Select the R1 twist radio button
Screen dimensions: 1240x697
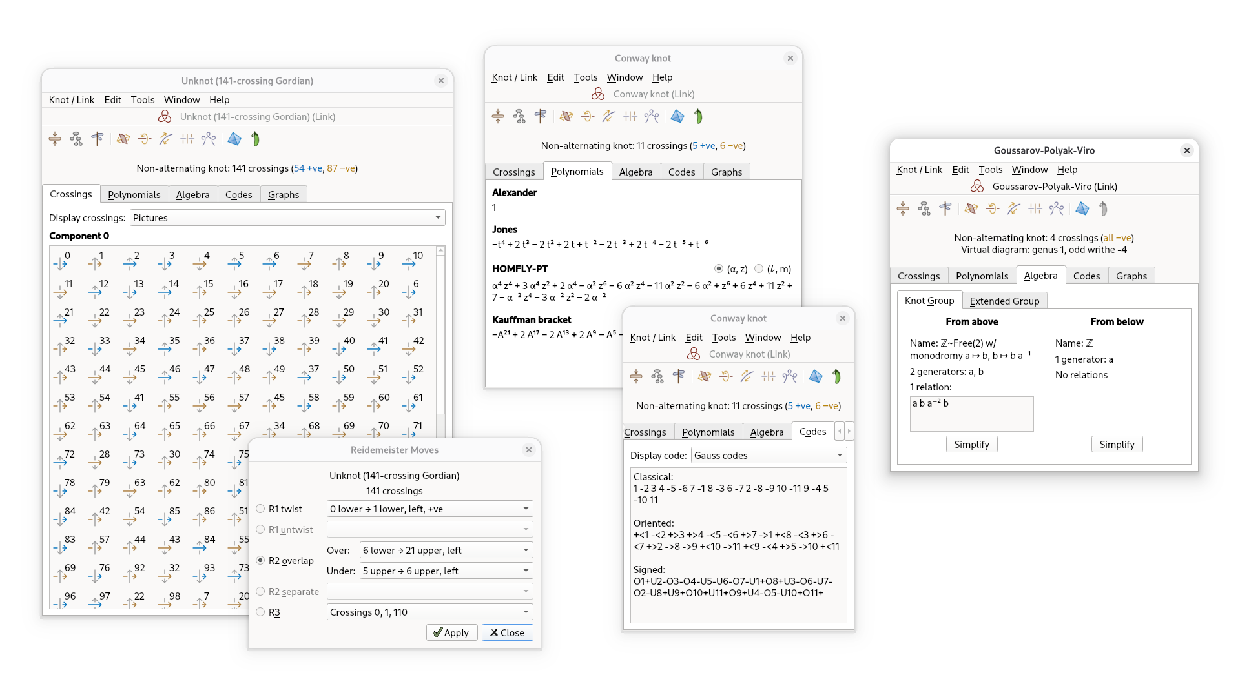pyautogui.click(x=260, y=509)
